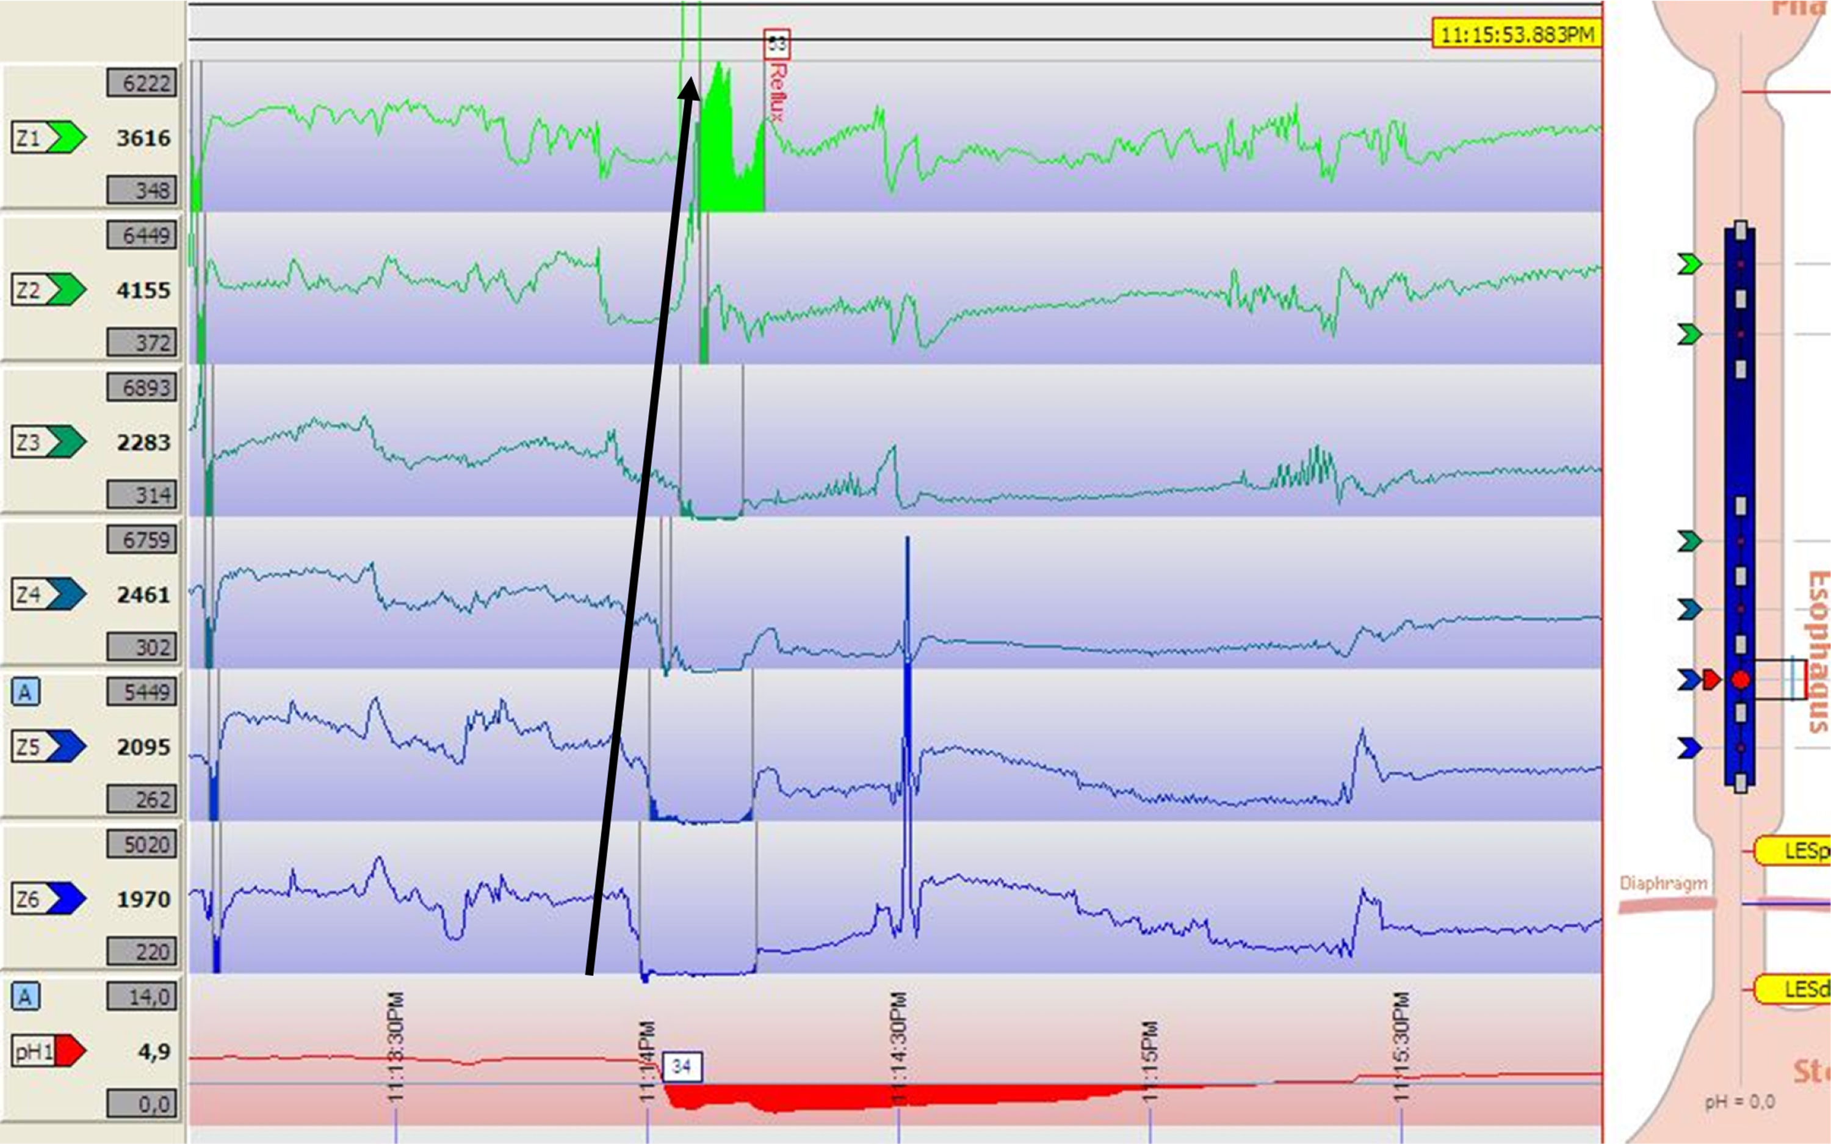The width and height of the screenshot is (1831, 1144).
Task: Click the top green arrow beside catheter diagram
Action: tap(1689, 264)
